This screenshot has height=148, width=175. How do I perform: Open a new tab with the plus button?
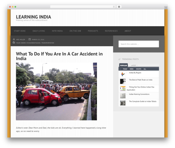point(166,8)
